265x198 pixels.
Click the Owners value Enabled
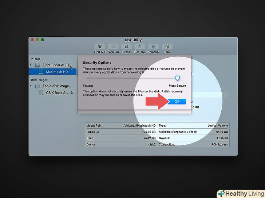(222, 138)
